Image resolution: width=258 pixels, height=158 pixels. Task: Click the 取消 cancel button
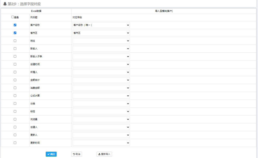click(77, 154)
